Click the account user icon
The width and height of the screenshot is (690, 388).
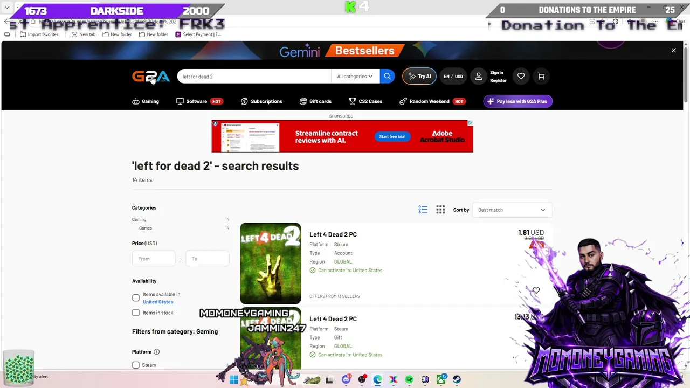click(478, 77)
